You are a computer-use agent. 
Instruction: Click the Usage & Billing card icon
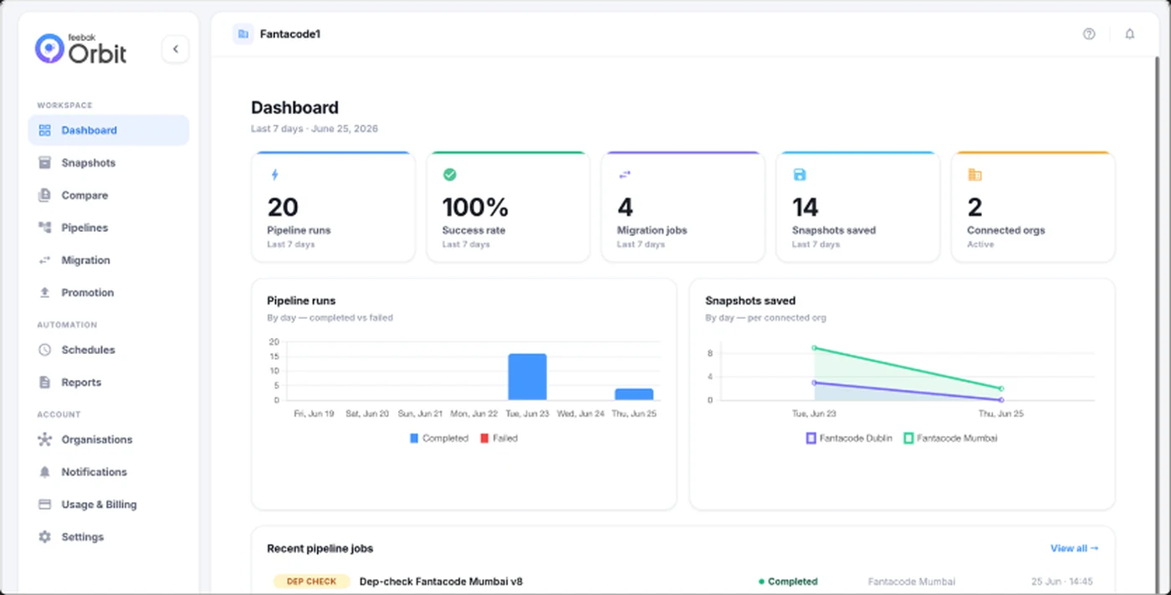click(45, 505)
